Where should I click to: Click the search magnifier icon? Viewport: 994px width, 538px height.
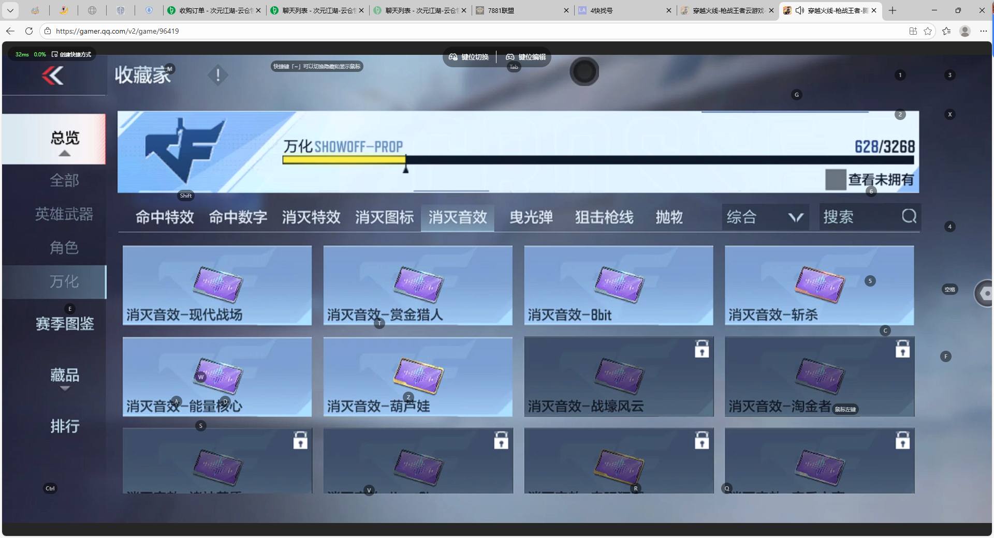[909, 216]
